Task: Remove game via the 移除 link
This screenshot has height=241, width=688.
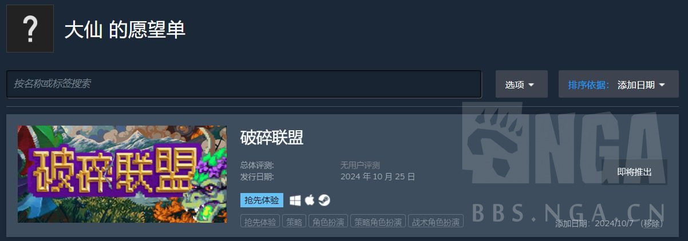Action: (x=651, y=223)
